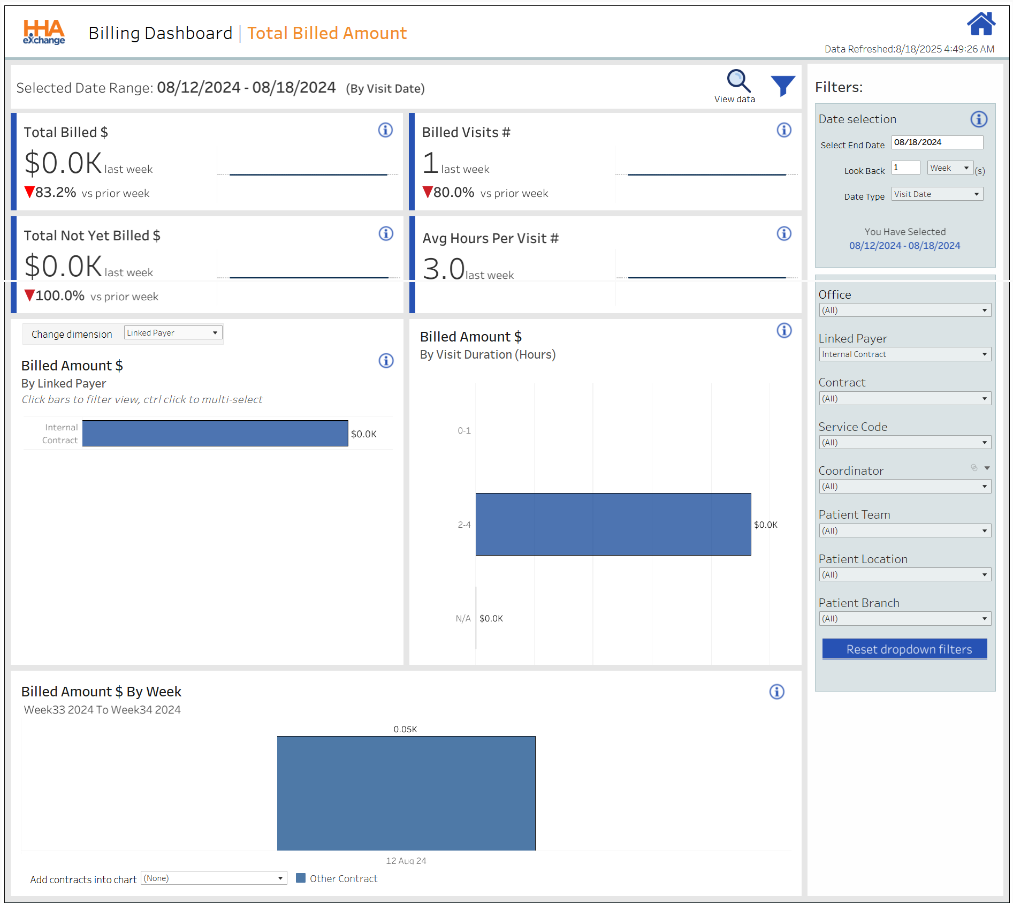Screen dimensions: 1013x903
Task: Click the Select End Date input field
Action: (x=937, y=142)
